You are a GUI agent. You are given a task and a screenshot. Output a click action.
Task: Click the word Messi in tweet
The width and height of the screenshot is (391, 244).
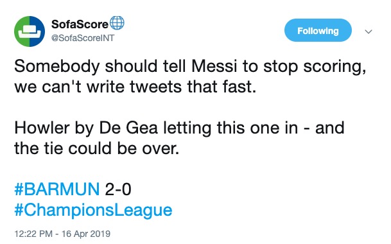tap(214, 66)
